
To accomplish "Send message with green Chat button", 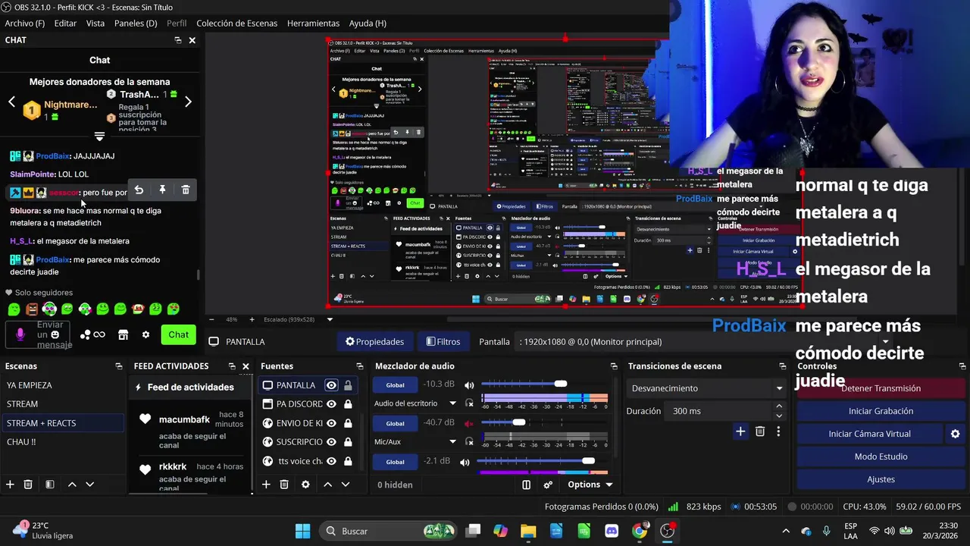I will coord(178,334).
